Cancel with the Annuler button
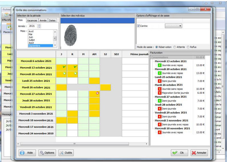This screenshot has height=162, width=227. pyautogui.click(x=199, y=153)
